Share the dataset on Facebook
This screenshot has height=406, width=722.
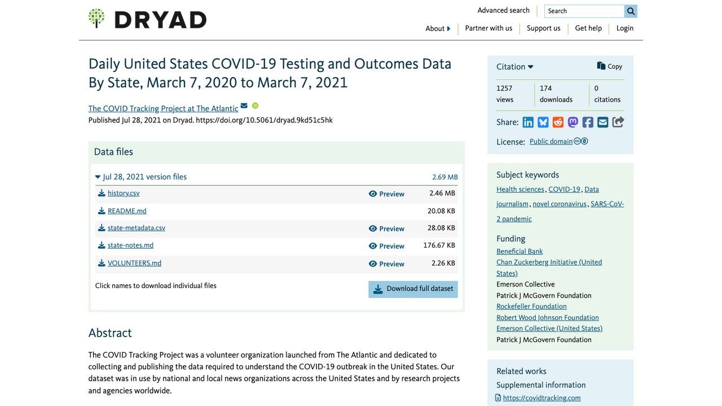[x=588, y=122]
